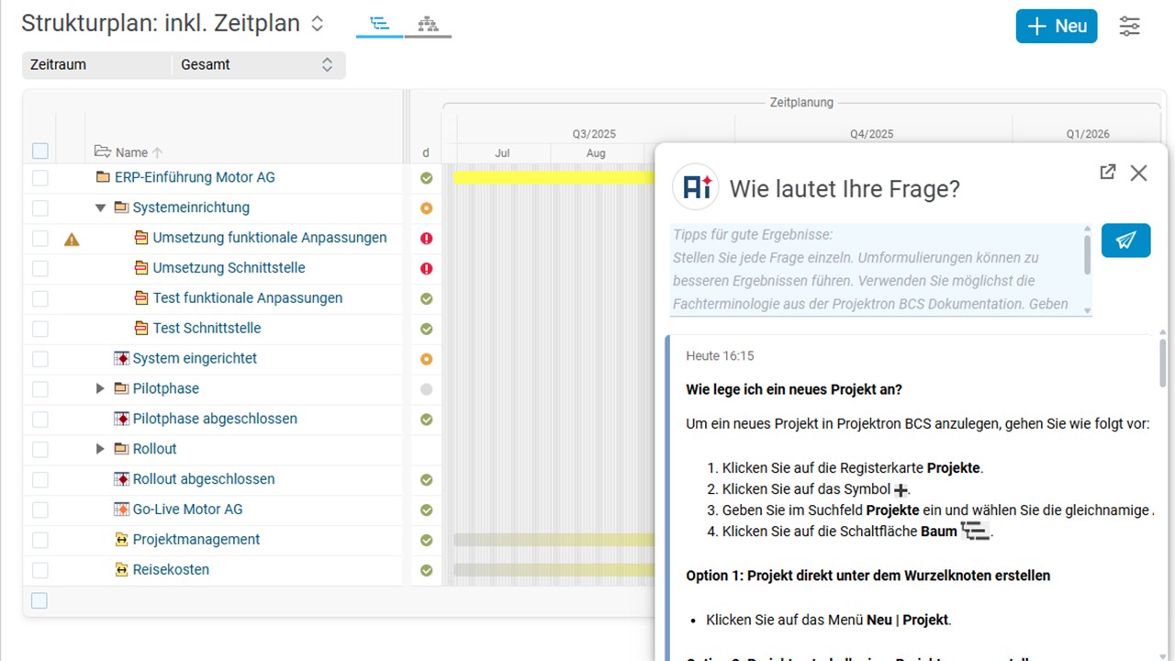Click the yellow ERP-Einführung Gantt bar
The width and height of the screenshot is (1175, 661).
click(551, 177)
